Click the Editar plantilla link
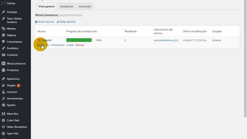This screenshot has height=139, width=247. click(68, 22)
